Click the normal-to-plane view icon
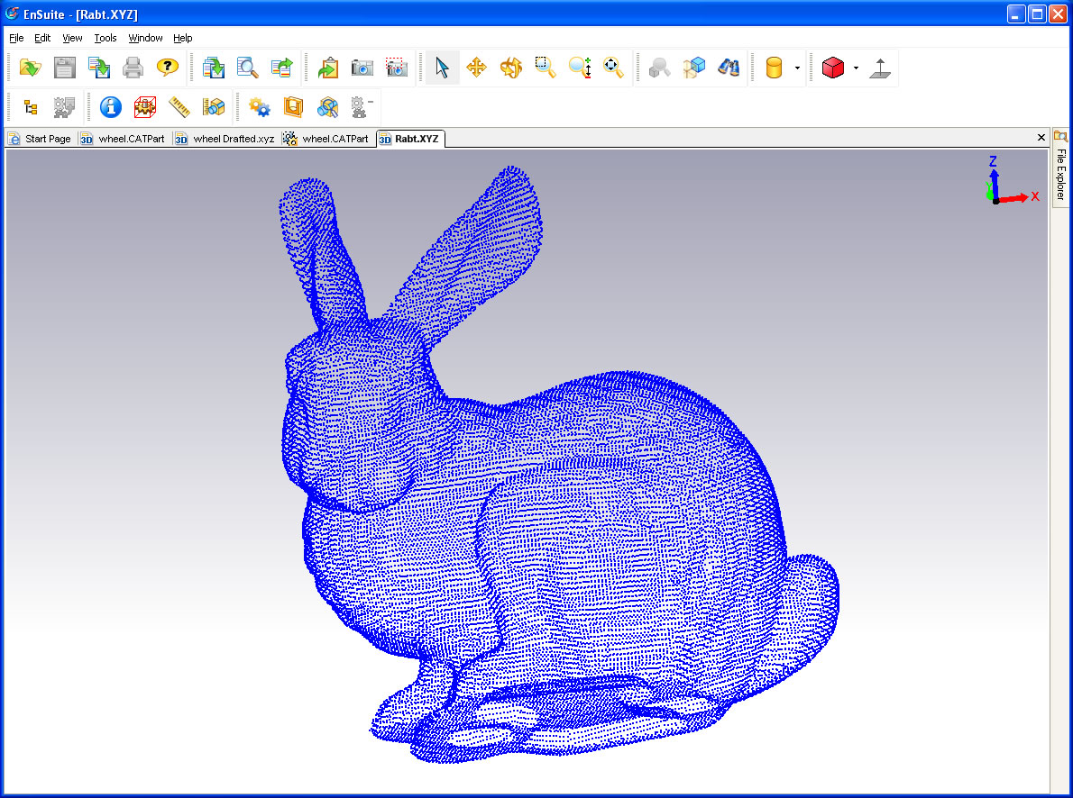 point(880,68)
